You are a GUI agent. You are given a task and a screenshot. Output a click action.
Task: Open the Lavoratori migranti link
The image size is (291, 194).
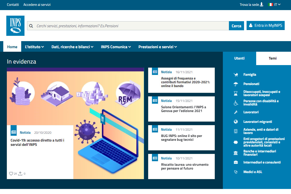258,122
